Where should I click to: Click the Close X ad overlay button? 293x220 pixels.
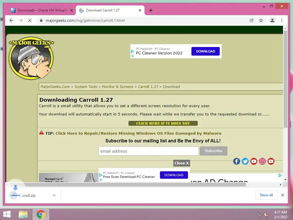click(x=181, y=163)
